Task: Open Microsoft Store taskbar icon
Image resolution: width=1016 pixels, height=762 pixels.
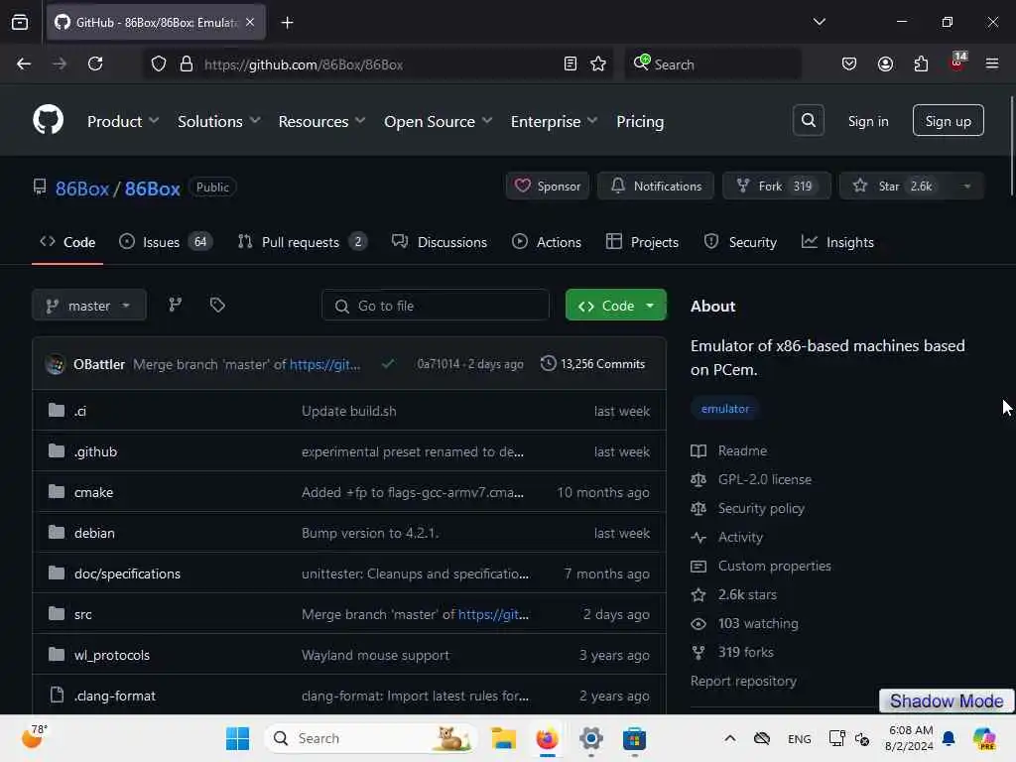Action: click(634, 738)
